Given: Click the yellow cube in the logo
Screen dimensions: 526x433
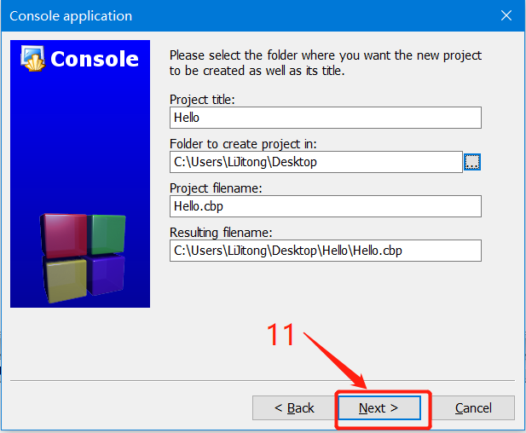Looking at the screenshot, I should pos(65,280).
